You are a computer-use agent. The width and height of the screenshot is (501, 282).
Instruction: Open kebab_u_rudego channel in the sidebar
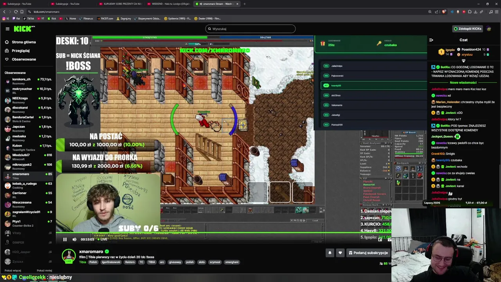[28, 185]
